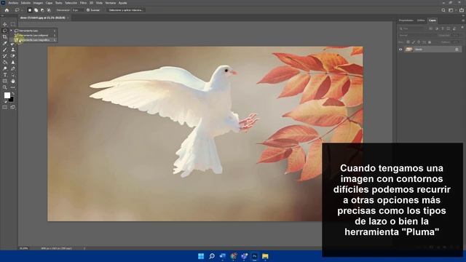
Task: Click the Share icon top right
Action: [461, 10]
